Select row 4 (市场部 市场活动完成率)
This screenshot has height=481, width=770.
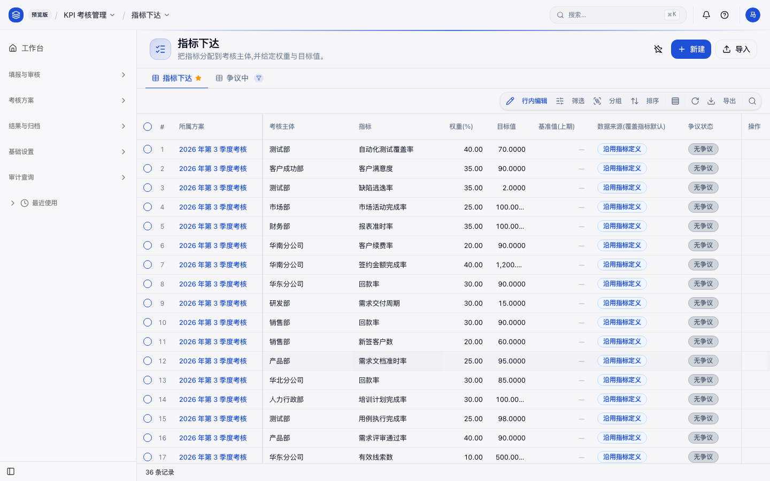(x=148, y=207)
